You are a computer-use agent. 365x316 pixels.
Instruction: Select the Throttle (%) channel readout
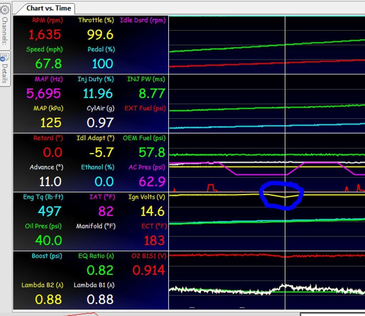tap(100, 35)
